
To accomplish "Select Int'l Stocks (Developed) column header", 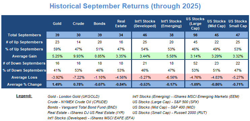I will (145, 24).
